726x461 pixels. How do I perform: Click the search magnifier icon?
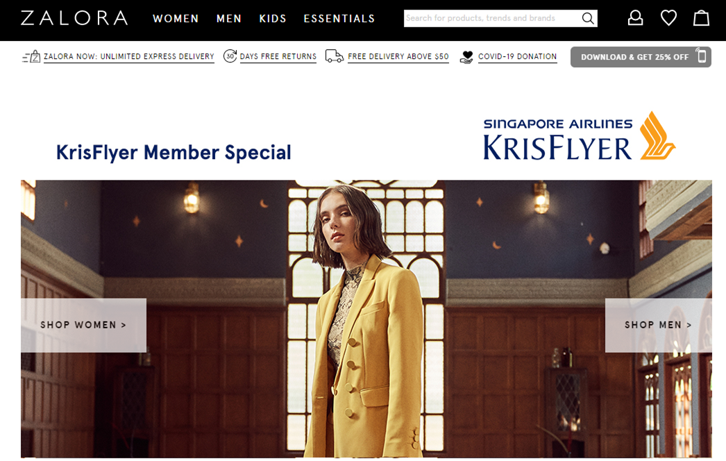588,19
